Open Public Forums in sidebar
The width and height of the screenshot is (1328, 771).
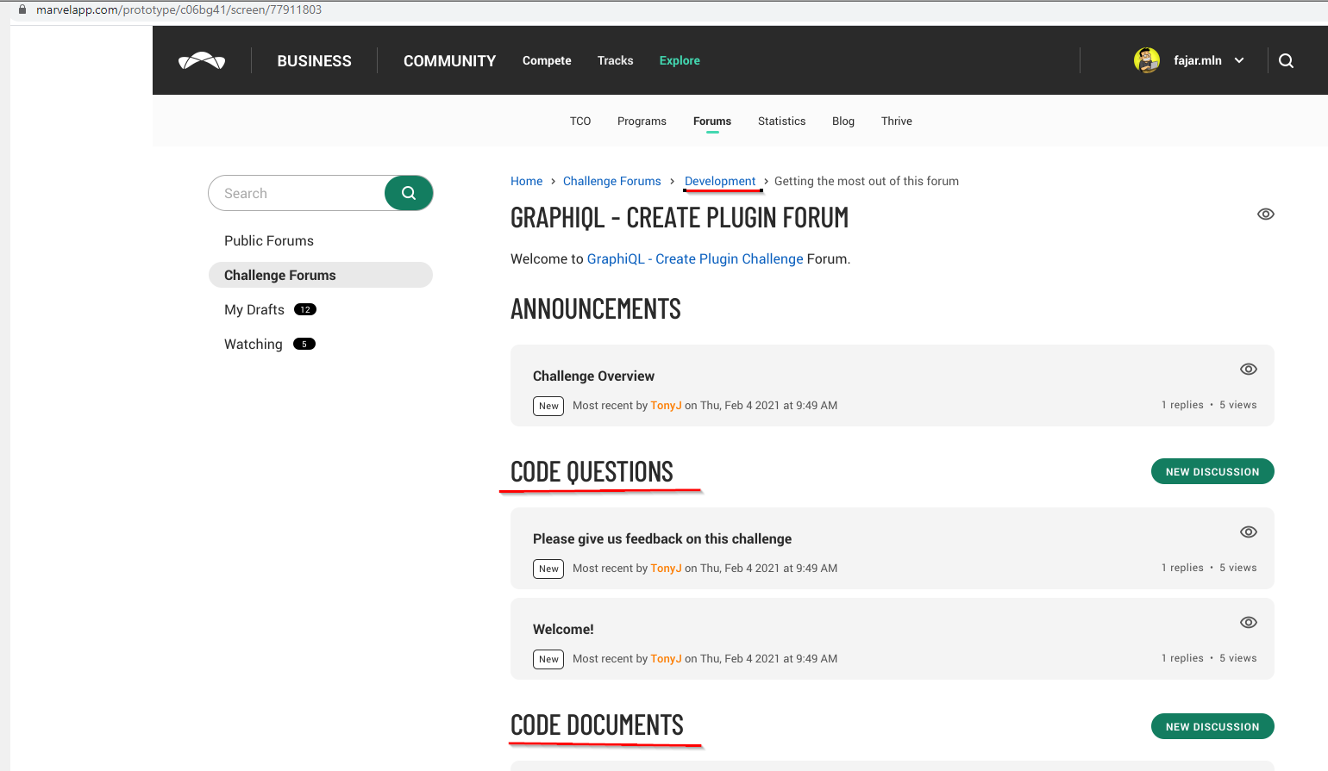point(269,241)
